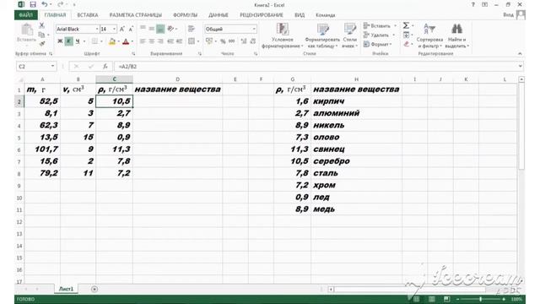Toggle underline Ч formatting
Screen dimensions: 540x304
tap(78, 41)
